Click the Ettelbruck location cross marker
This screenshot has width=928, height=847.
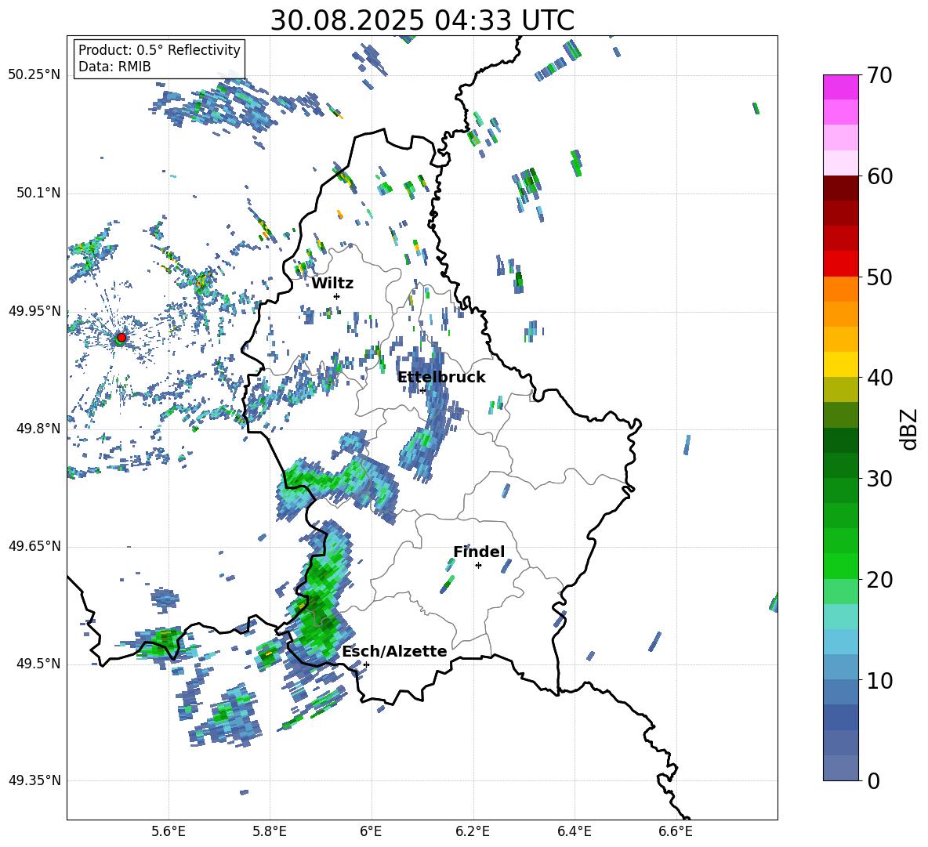pyautogui.click(x=422, y=390)
